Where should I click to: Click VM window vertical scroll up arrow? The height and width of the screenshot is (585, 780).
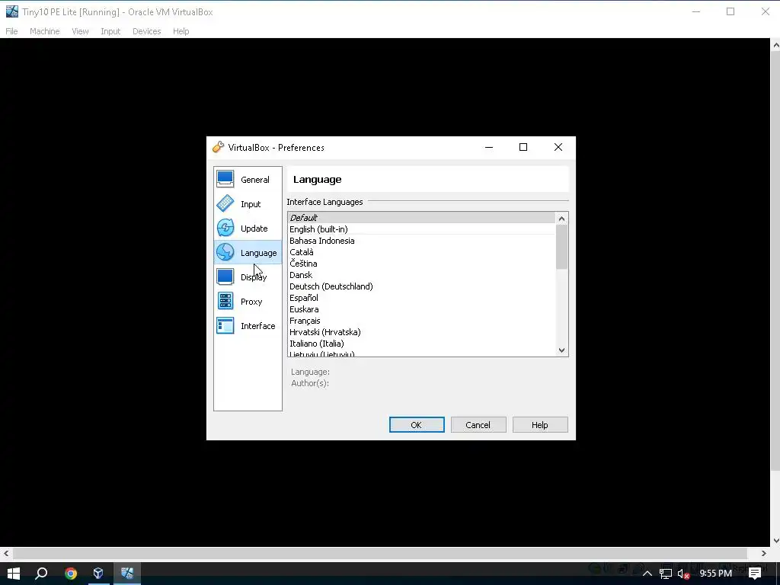point(775,45)
